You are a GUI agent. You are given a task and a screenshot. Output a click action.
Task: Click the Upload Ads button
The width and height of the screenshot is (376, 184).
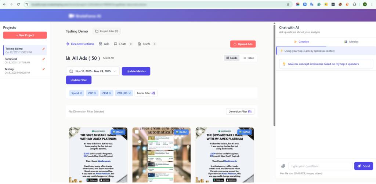tap(243, 44)
